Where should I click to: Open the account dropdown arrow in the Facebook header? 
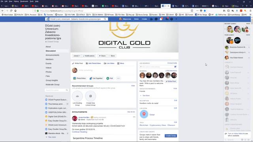pyautogui.click(x=176, y=19)
